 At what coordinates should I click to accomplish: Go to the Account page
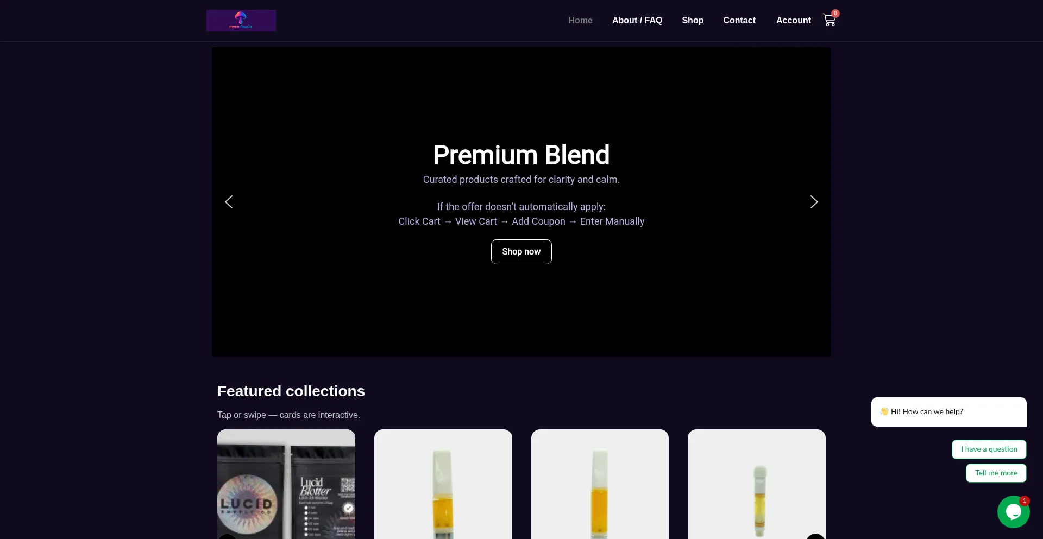click(x=793, y=21)
